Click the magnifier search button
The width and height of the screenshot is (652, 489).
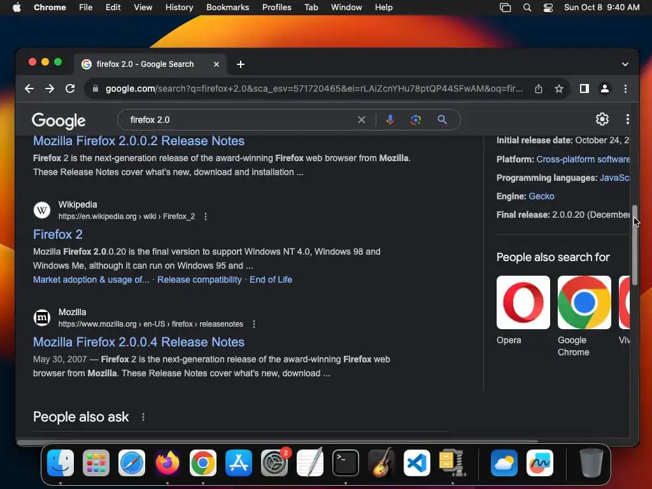pyautogui.click(x=442, y=120)
